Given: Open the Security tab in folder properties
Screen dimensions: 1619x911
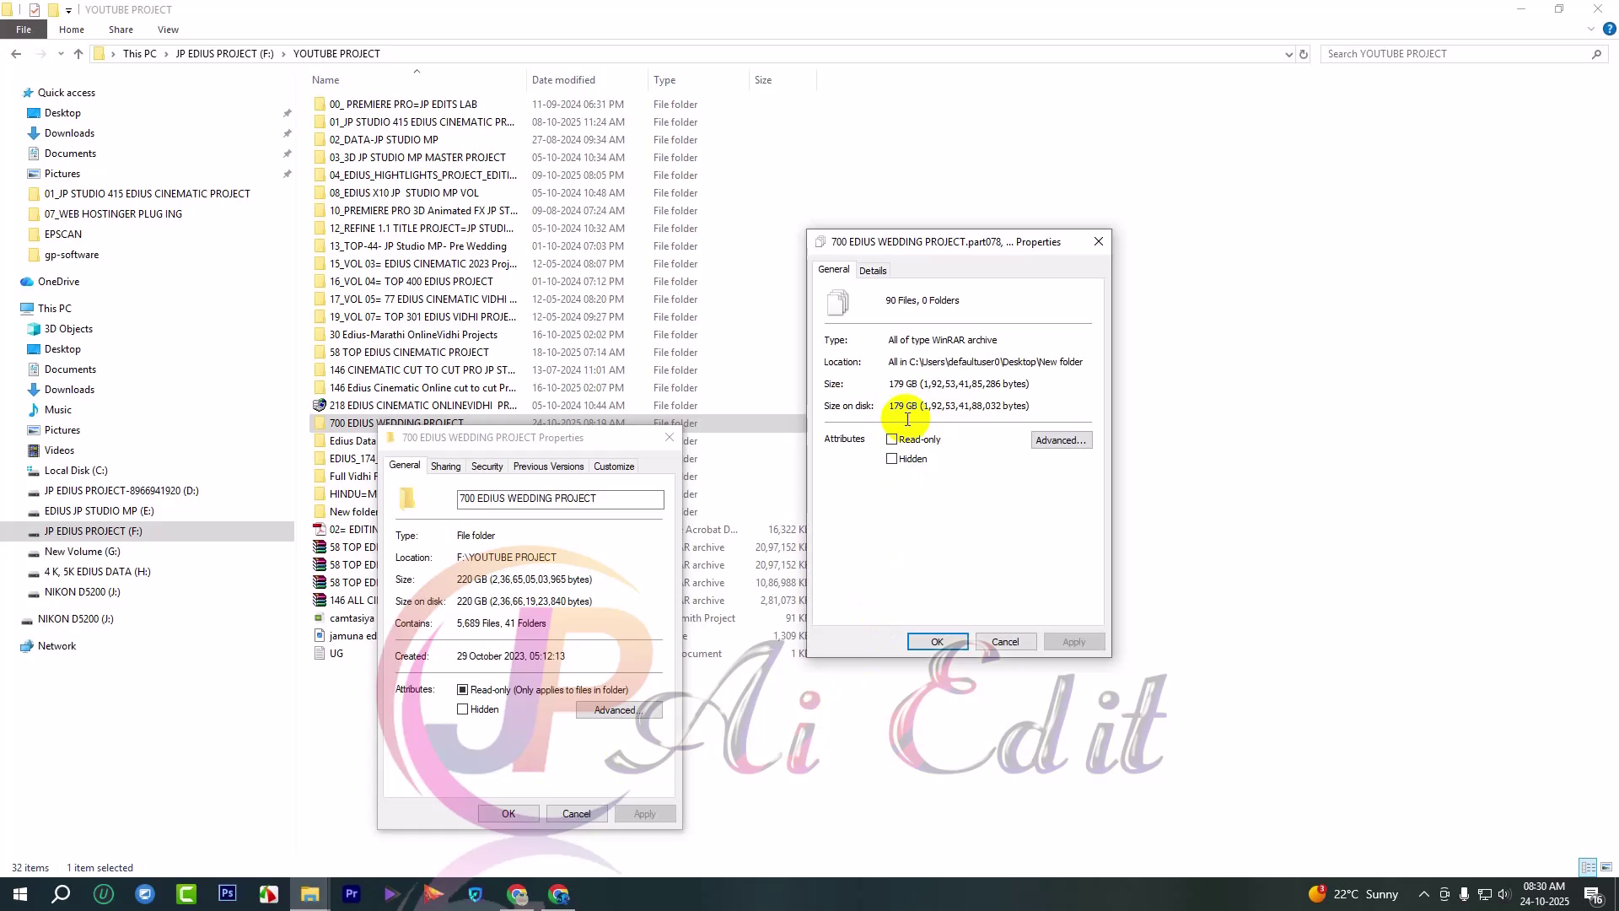Looking at the screenshot, I should coord(487,466).
